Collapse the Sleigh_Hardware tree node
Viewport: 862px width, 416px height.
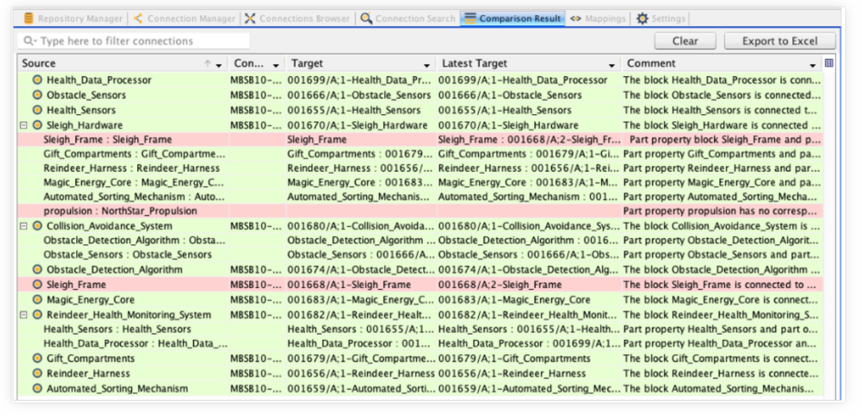click(x=24, y=125)
